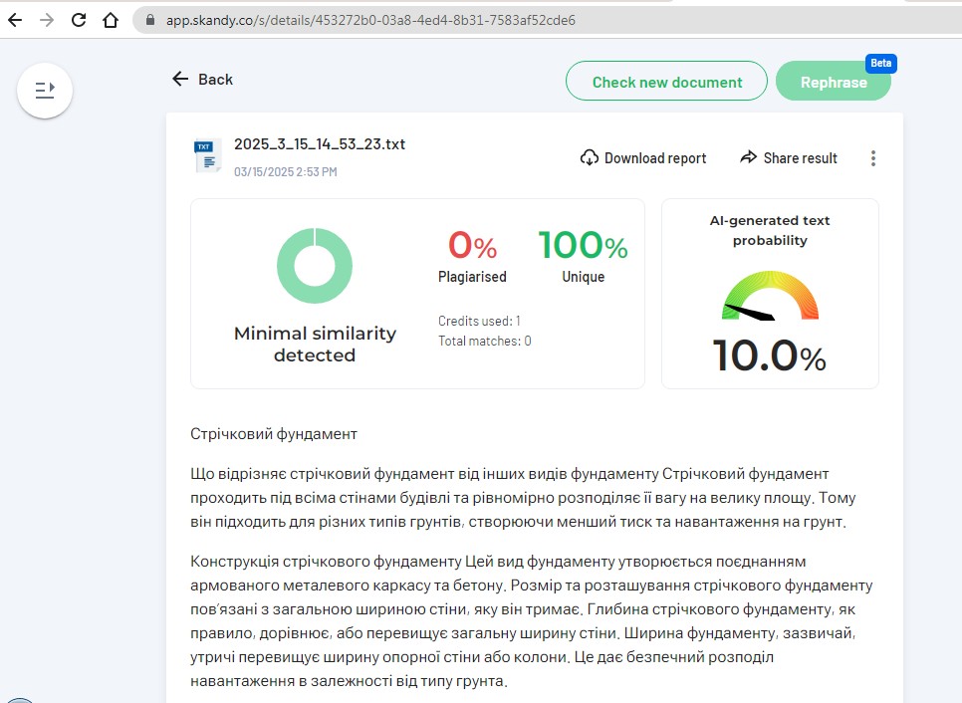
Task: Click the site security lock icon
Action: coord(150,20)
